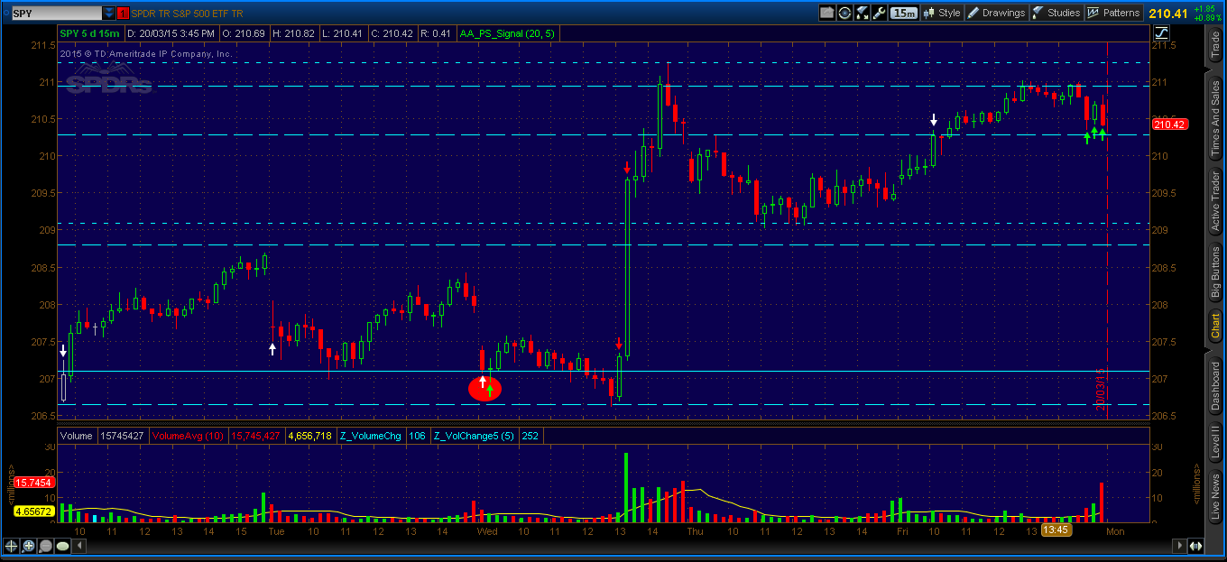The width and height of the screenshot is (1227, 562).
Task: Select the crosshair pointer tool at bottom left
Action: pyautogui.click(x=12, y=547)
